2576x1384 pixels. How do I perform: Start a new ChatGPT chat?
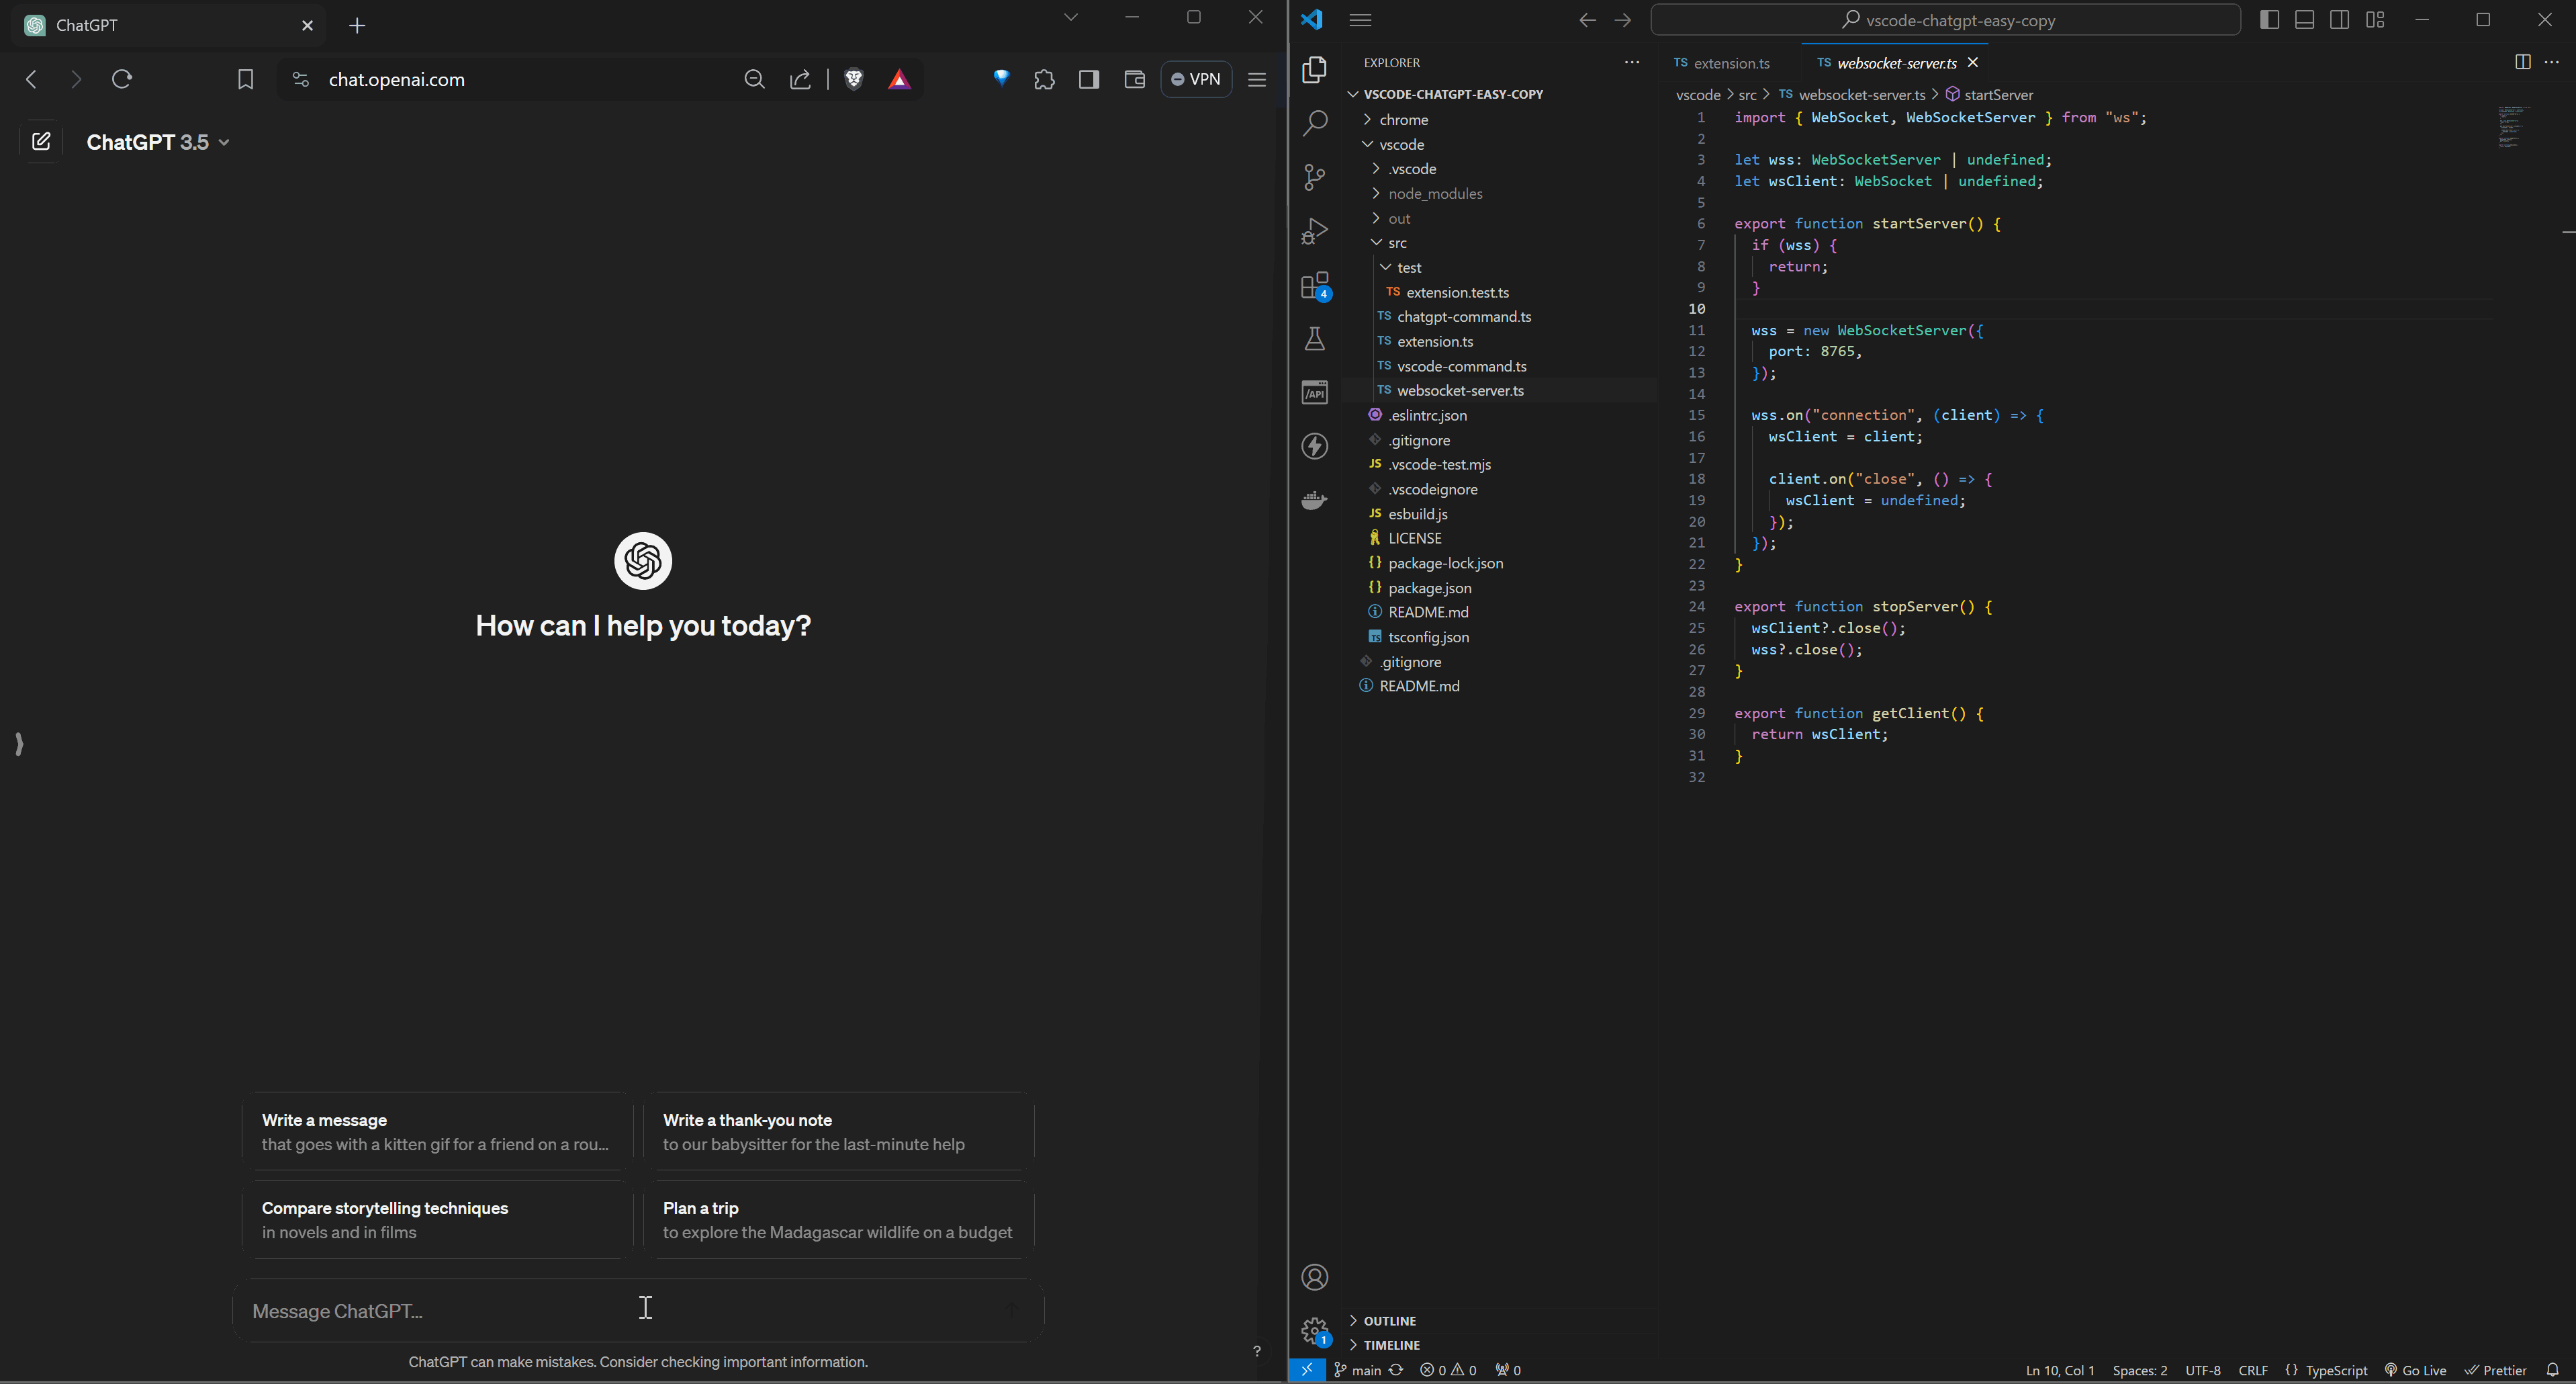pyautogui.click(x=41, y=142)
